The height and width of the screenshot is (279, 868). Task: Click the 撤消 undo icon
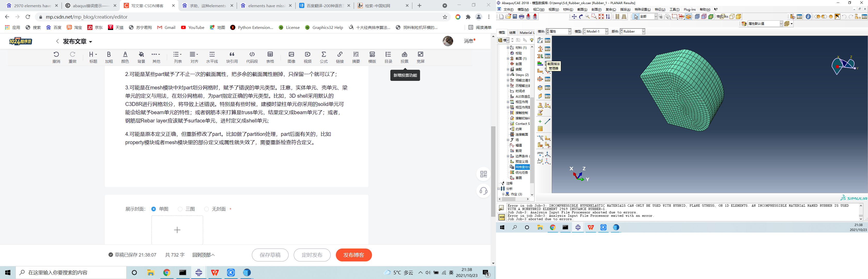point(56,54)
